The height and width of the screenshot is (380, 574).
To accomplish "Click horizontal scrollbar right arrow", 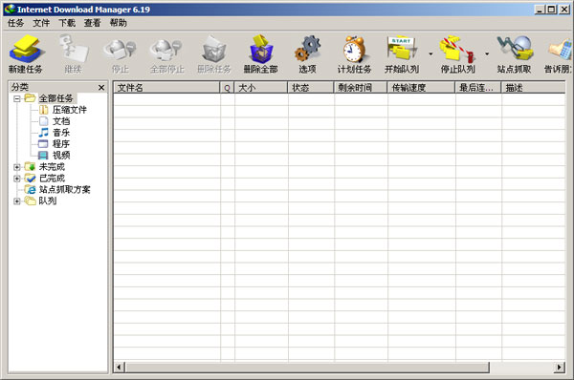I will [559, 368].
